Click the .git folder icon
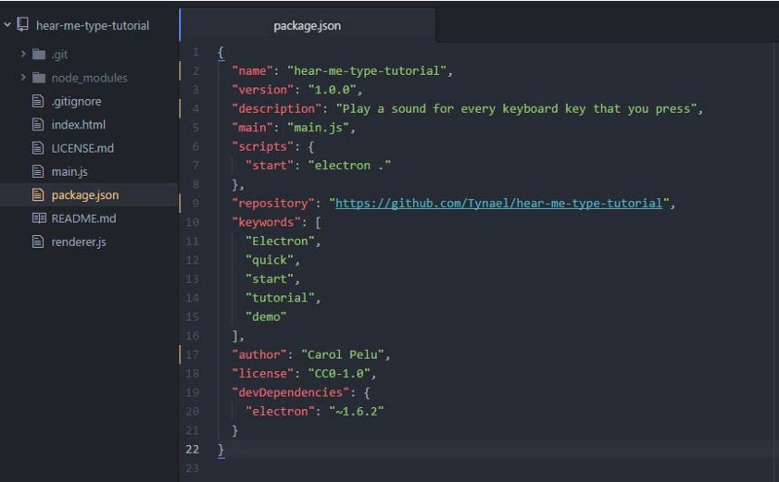This screenshot has height=482, width=779. (x=39, y=54)
